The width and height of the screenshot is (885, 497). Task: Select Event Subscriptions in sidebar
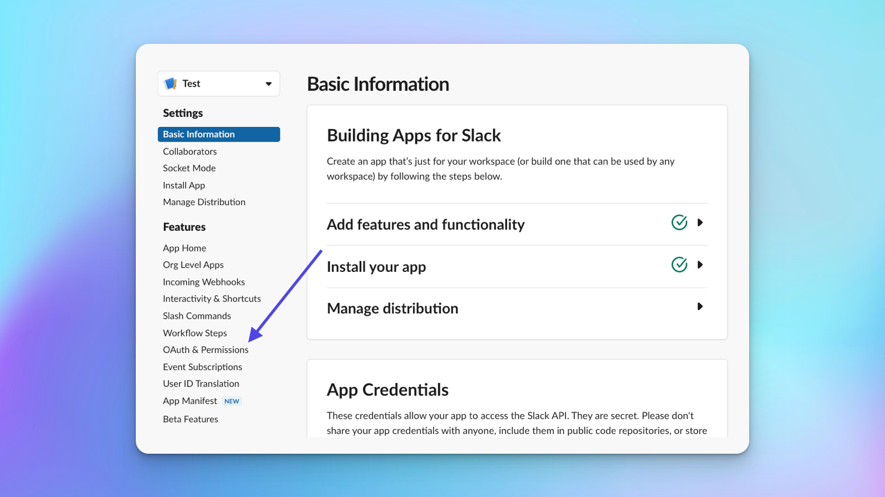pos(202,367)
